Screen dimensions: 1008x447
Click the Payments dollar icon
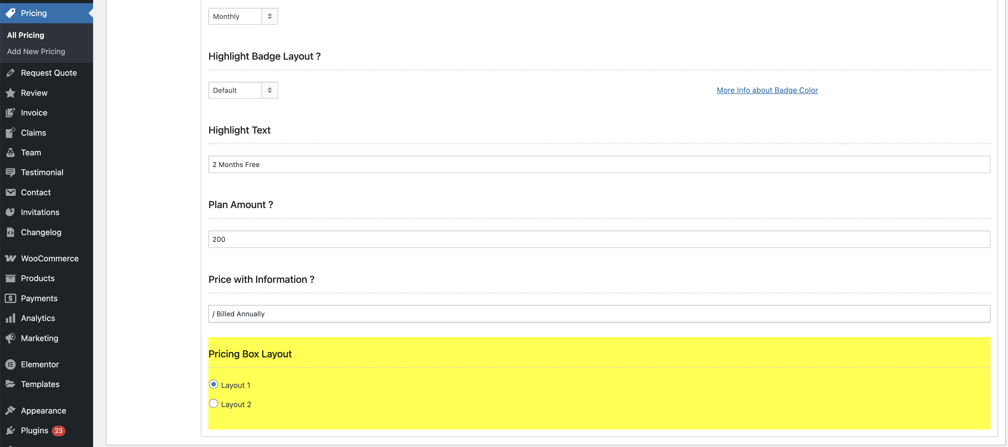pyautogui.click(x=10, y=298)
